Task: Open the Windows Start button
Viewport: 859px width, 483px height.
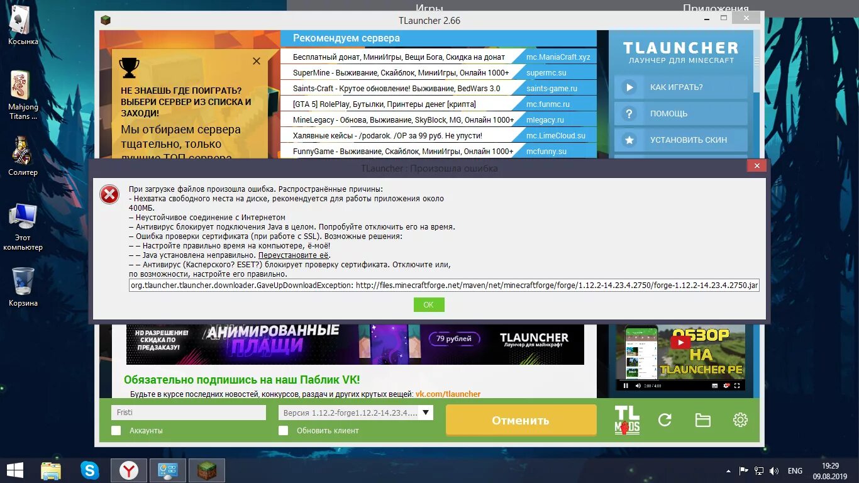Action: coord(15,470)
